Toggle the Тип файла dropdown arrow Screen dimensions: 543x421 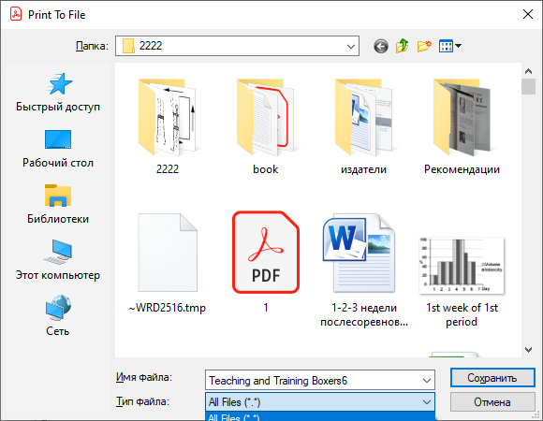427,402
